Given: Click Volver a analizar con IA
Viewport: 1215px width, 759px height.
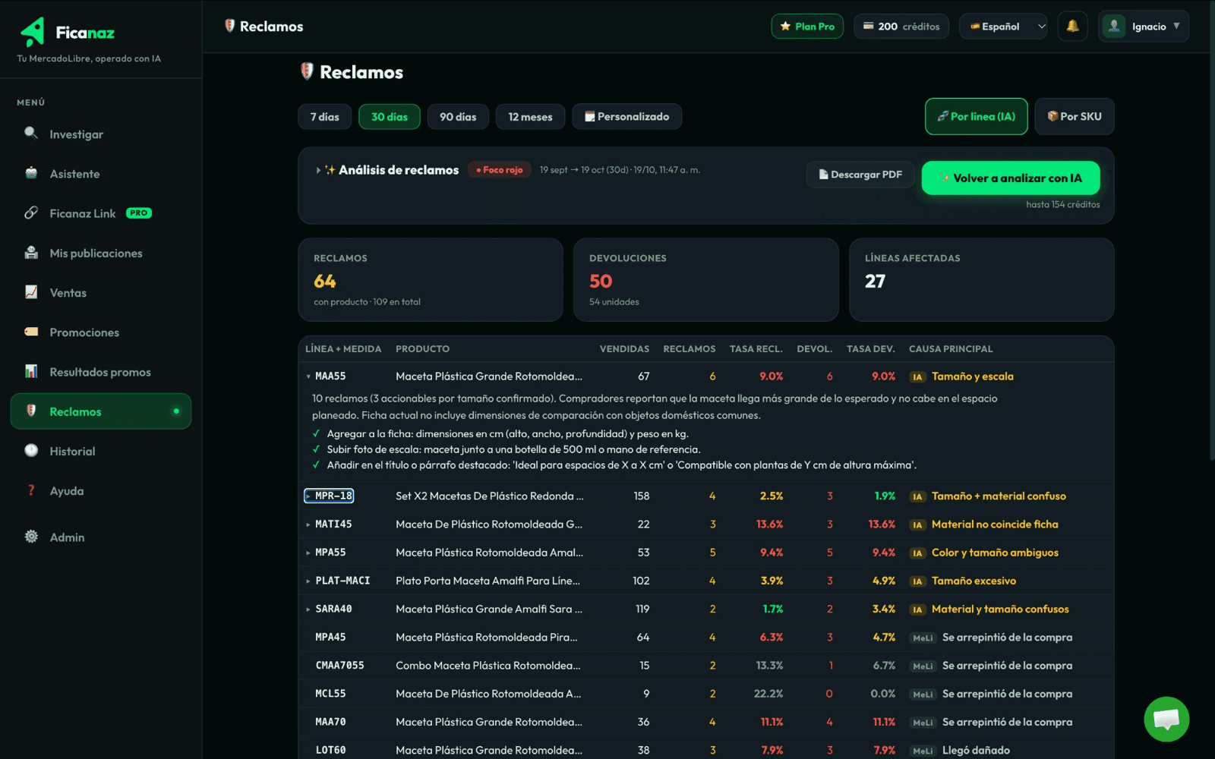Looking at the screenshot, I should (x=1011, y=178).
